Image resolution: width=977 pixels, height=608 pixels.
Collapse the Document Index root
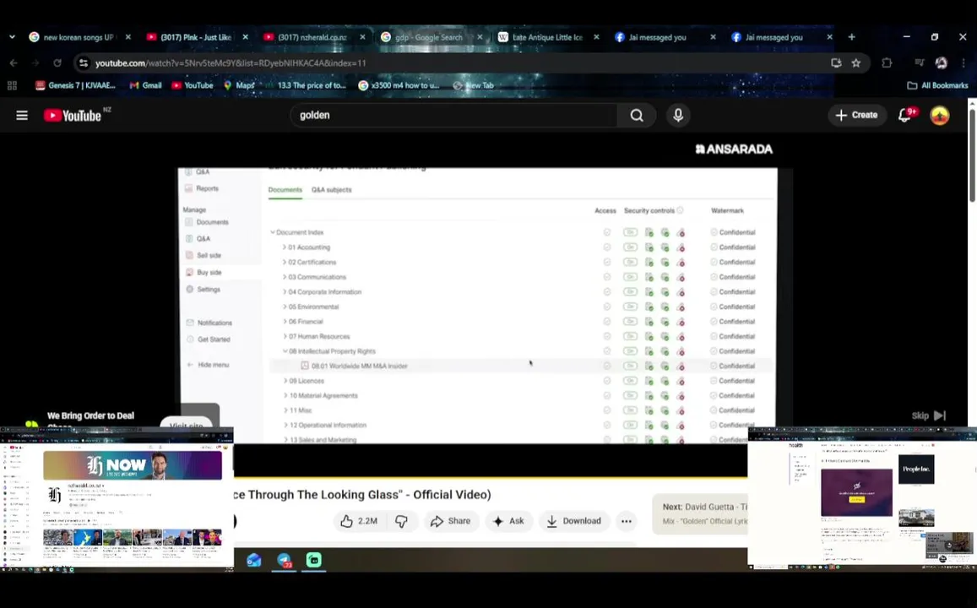pyautogui.click(x=272, y=232)
